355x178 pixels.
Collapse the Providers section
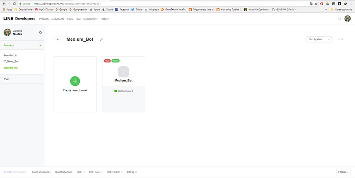tap(22, 46)
